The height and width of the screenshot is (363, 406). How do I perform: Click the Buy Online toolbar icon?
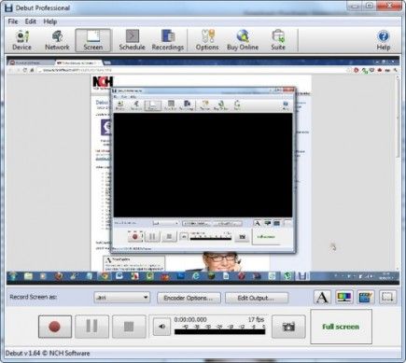(243, 40)
